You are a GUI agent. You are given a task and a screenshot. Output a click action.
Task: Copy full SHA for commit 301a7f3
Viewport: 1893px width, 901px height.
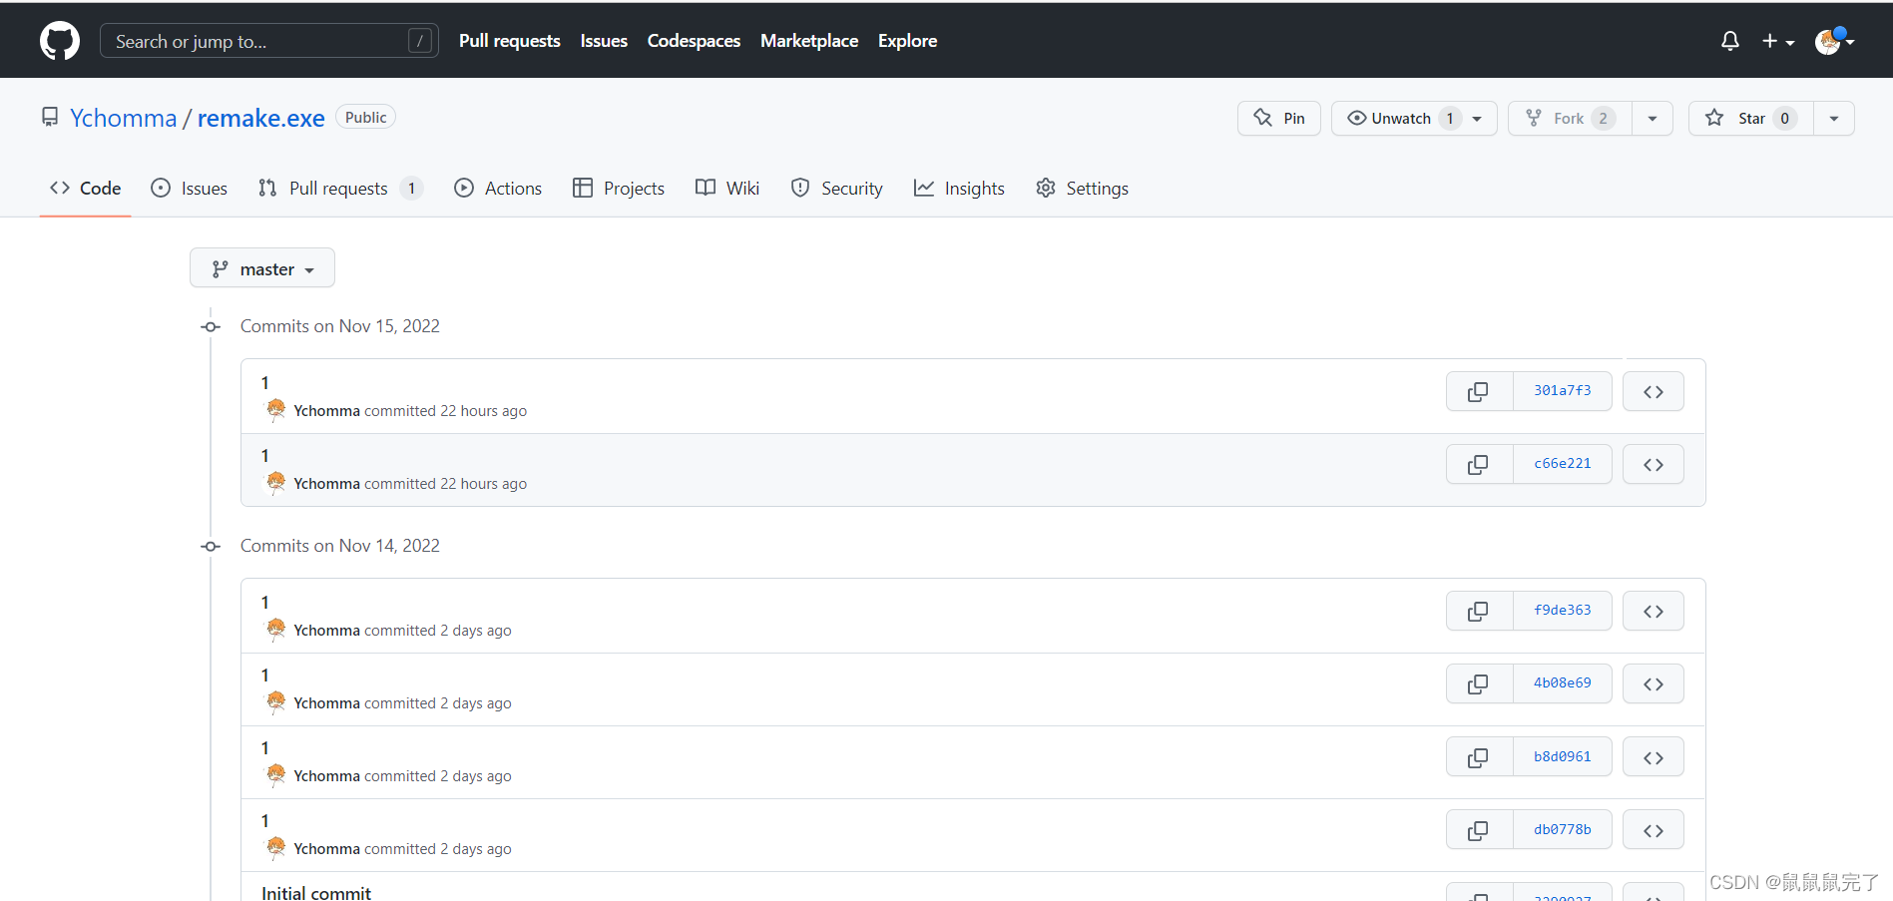pos(1479,391)
